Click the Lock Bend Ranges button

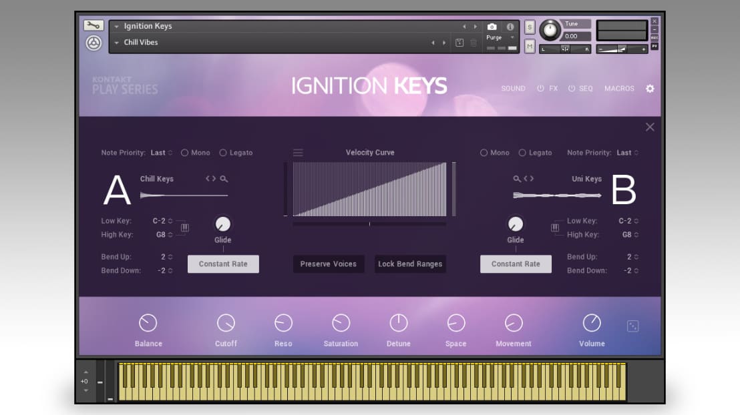[410, 264]
